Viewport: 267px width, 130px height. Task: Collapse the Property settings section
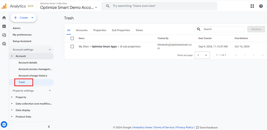coord(50,91)
